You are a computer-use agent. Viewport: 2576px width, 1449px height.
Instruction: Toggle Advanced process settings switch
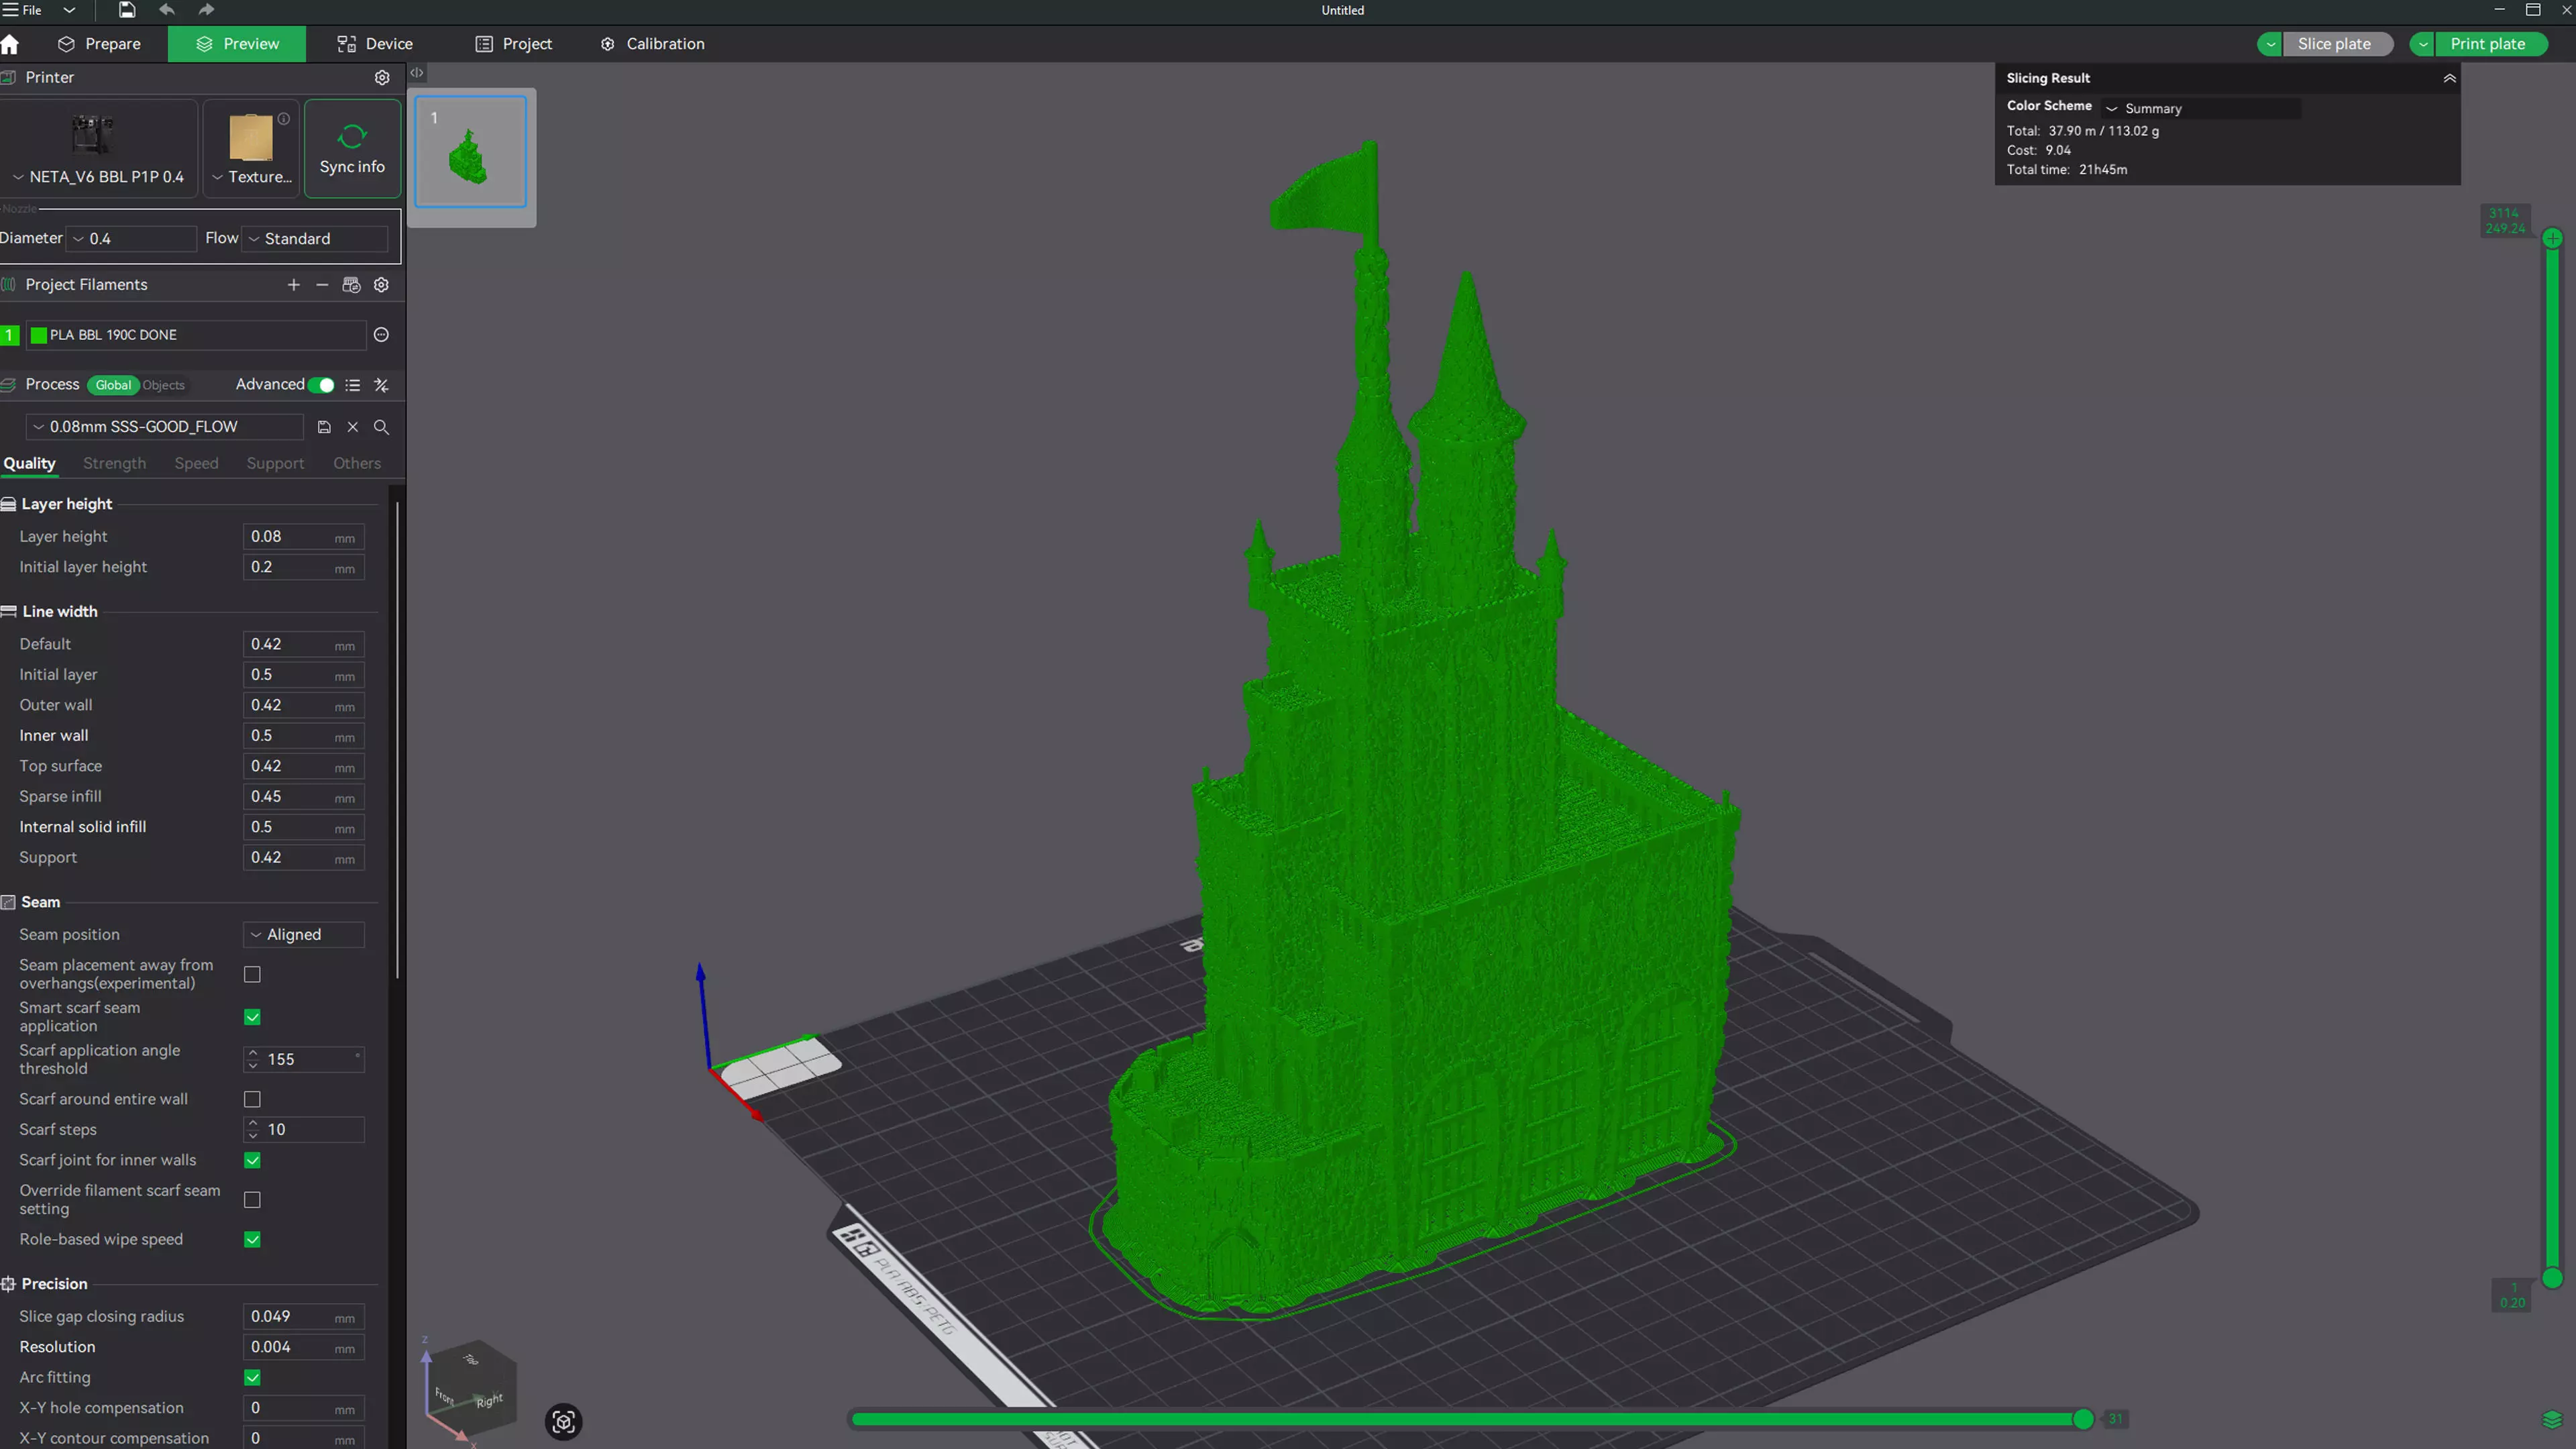[x=321, y=385]
